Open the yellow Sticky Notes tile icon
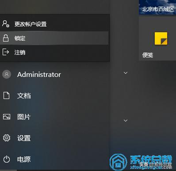Image resolution: width=176 pixels, height=171 pixels. pyautogui.click(x=161, y=38)
